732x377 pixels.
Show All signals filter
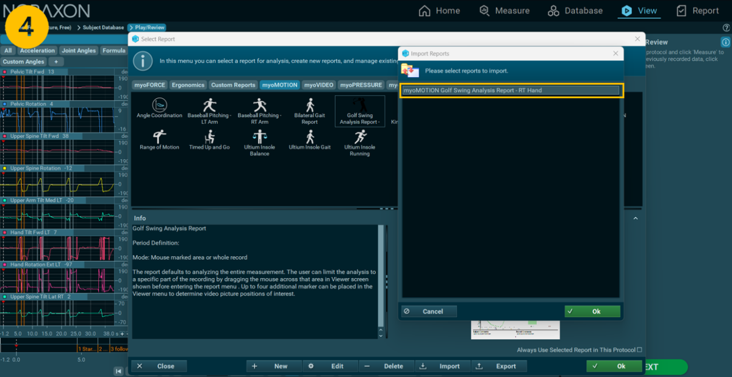click(9, 51)
